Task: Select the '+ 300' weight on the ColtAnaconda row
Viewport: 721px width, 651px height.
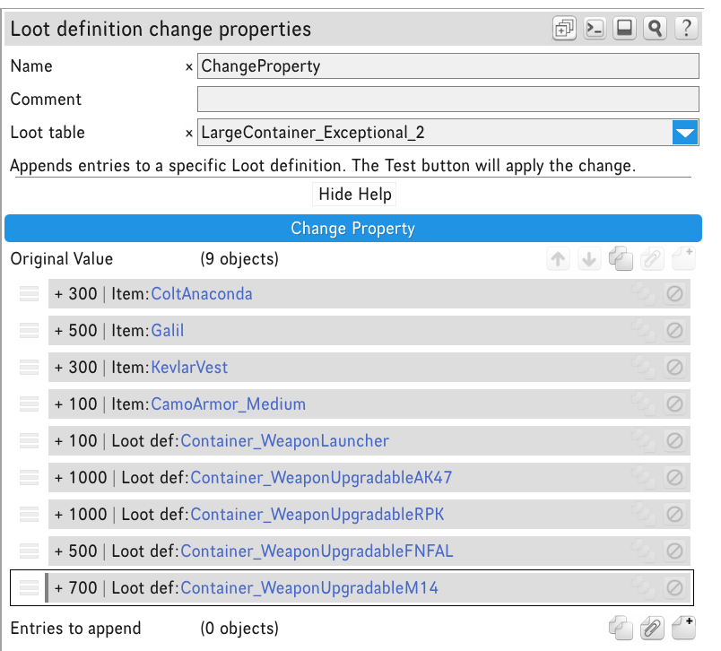Action: click(76, 294)
